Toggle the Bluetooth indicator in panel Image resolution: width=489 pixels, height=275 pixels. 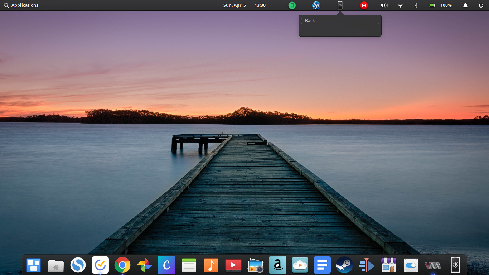tap(416, 5)
